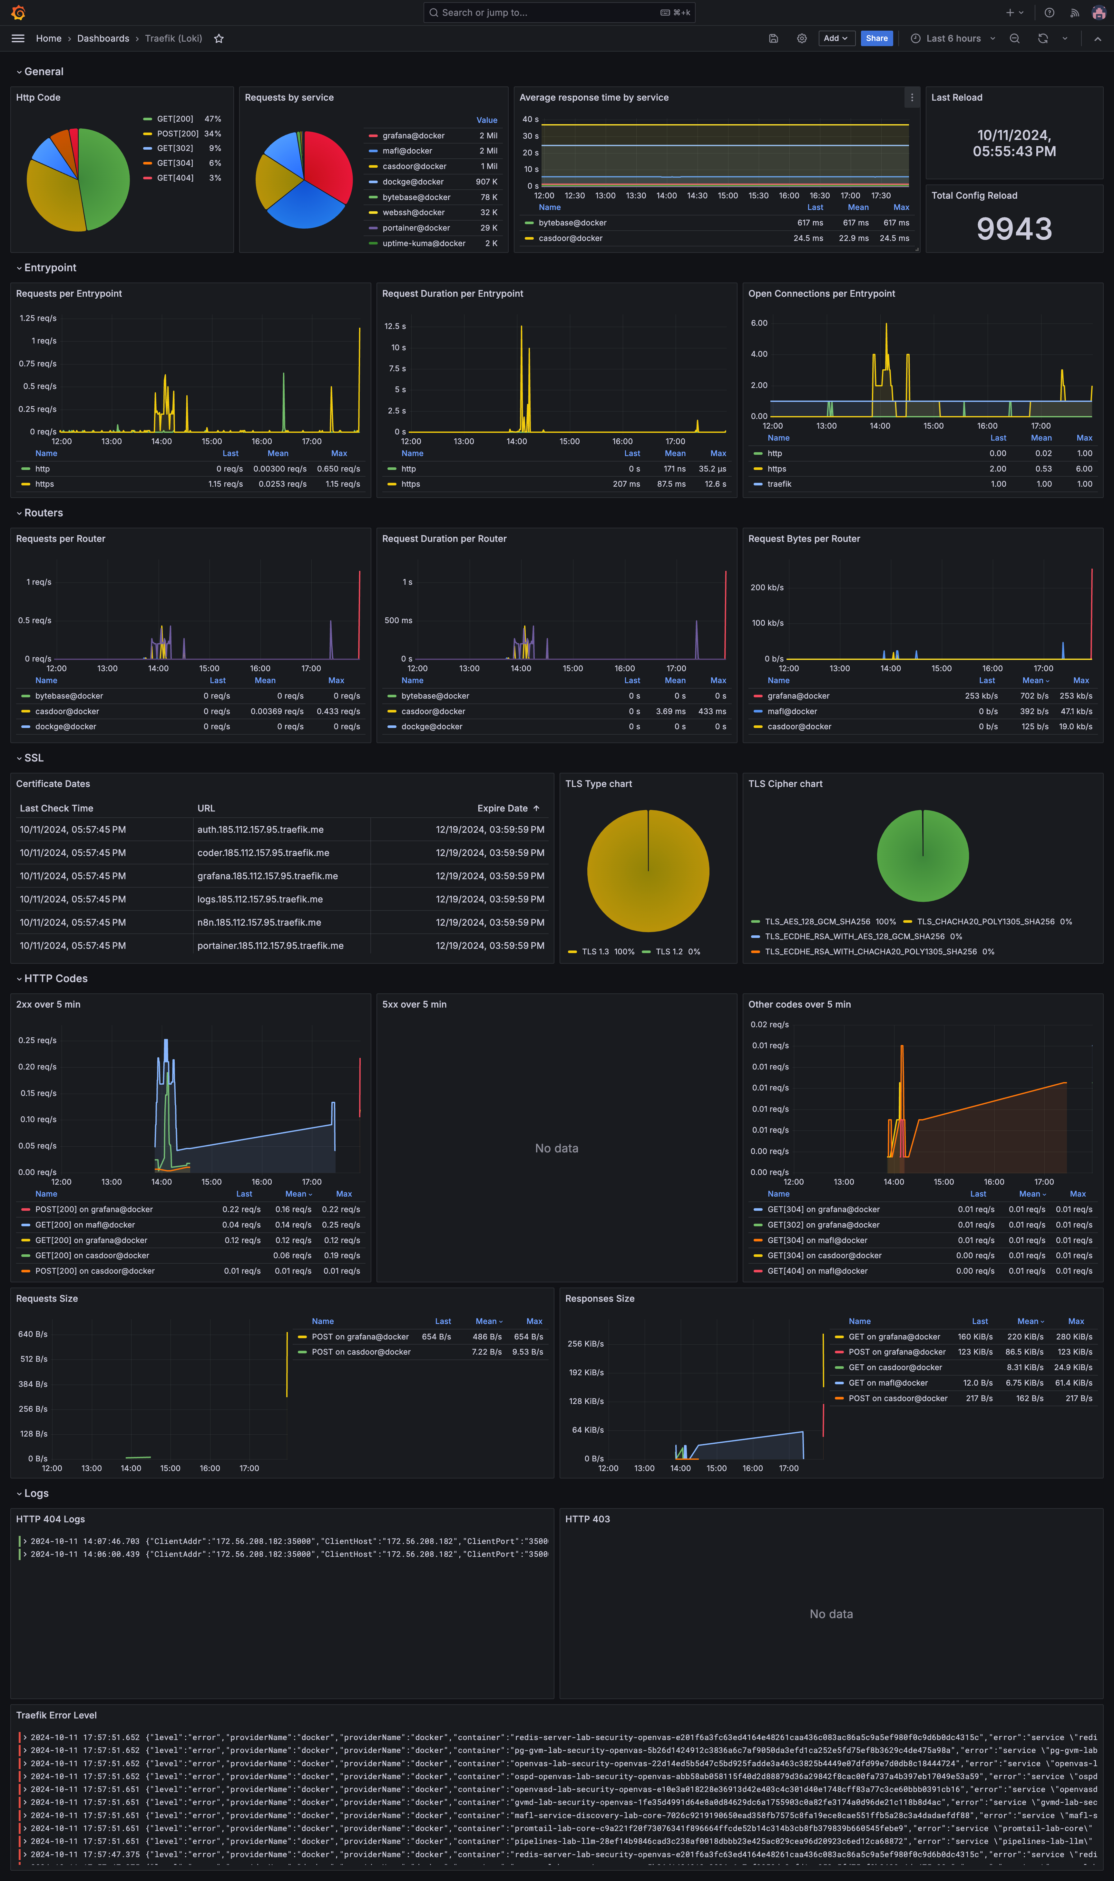Open the Traefik Error Level panel title
This screenshot has height=1881, width=1114.
(x=56, y=1716)
